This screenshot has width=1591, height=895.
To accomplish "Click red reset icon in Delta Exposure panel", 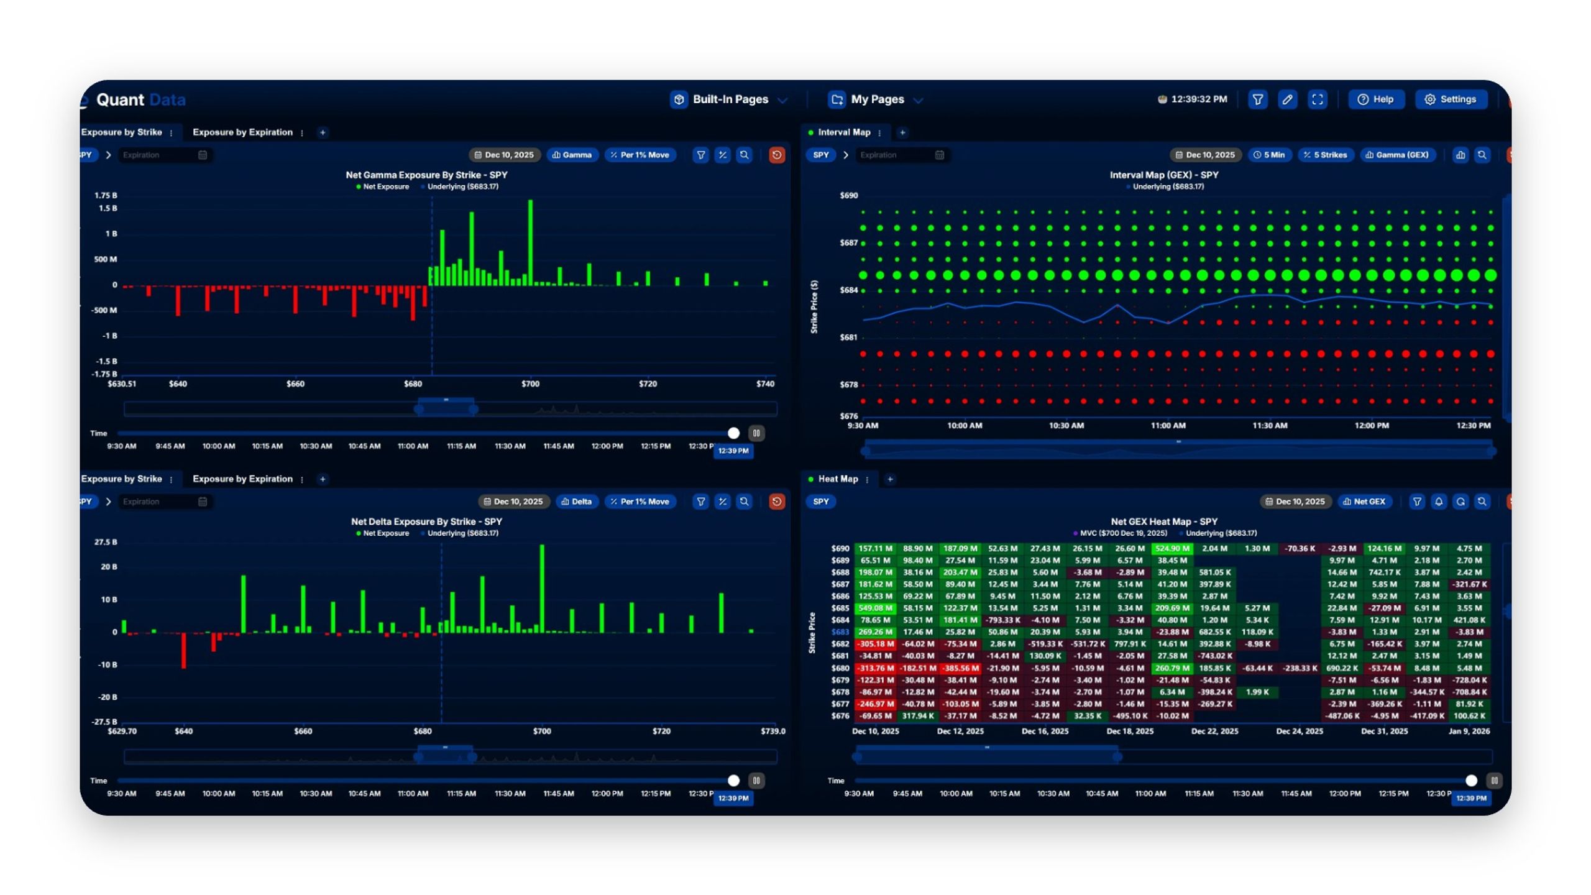I will coord(777,502).
